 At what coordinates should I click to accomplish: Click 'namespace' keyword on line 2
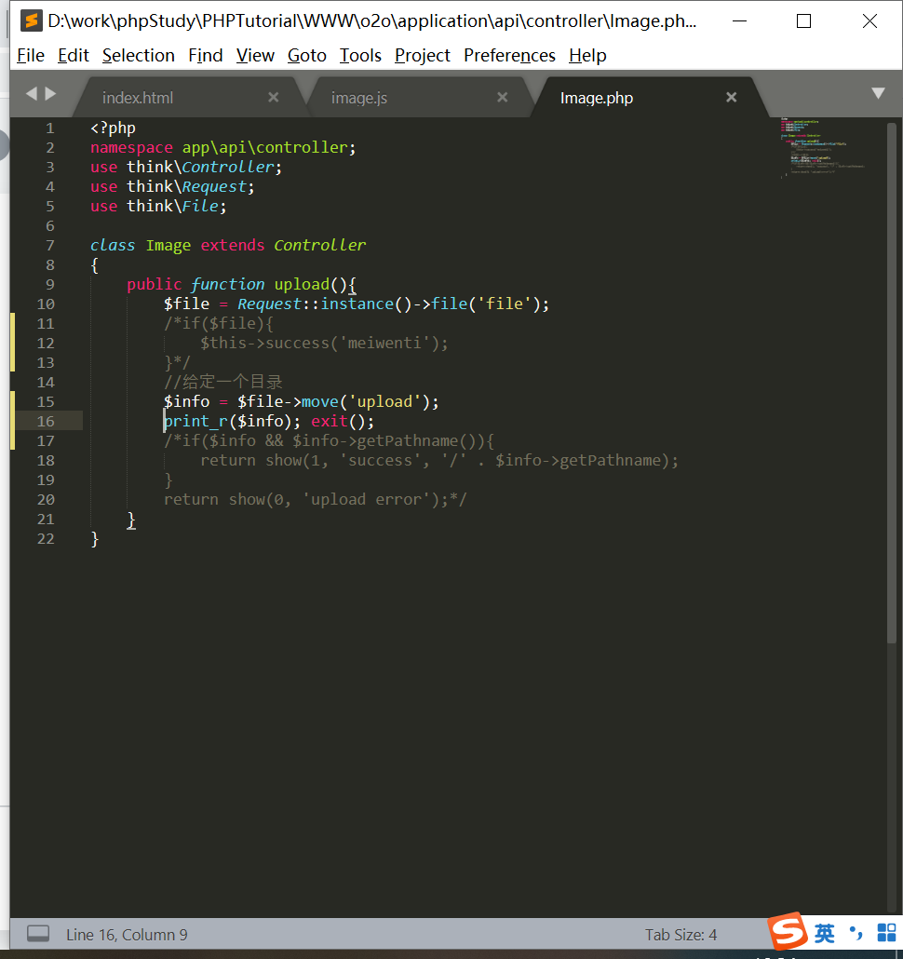(x=131, y=148)
